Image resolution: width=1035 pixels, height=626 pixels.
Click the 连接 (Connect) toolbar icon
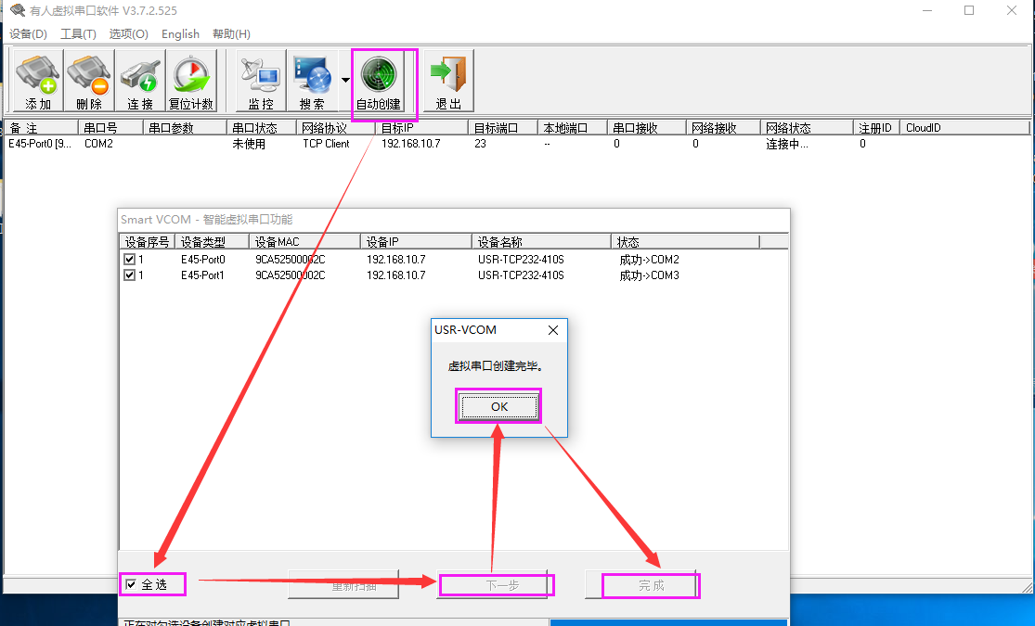point(140,82)
